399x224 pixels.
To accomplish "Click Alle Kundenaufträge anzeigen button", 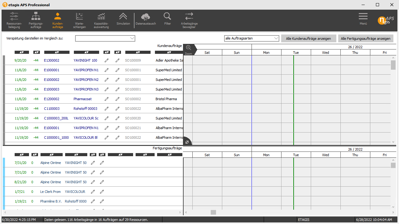I will click(x=308, y=39).
